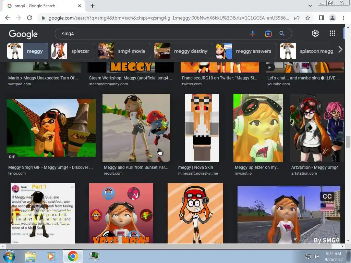Open Meggy and Auri reddit image
Screen dimensions: 351x263
coord(136,128)
